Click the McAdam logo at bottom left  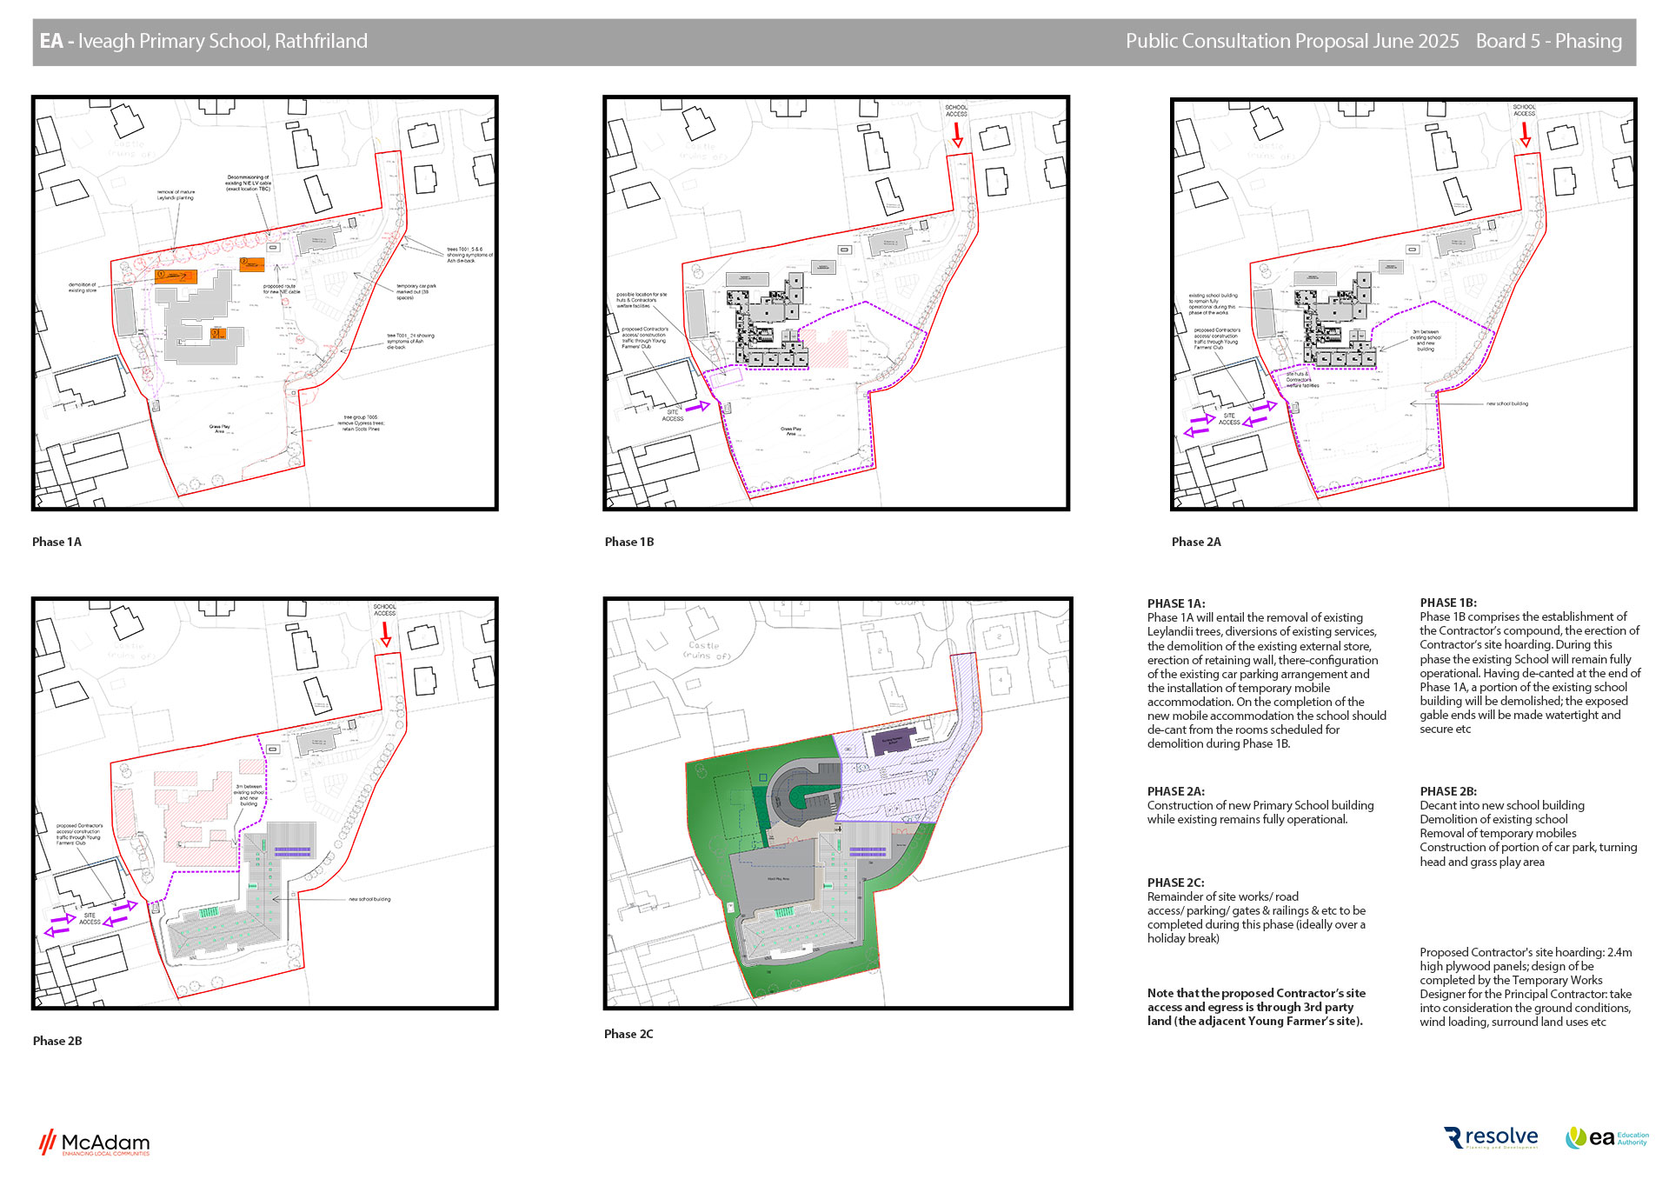point(94,1142)
